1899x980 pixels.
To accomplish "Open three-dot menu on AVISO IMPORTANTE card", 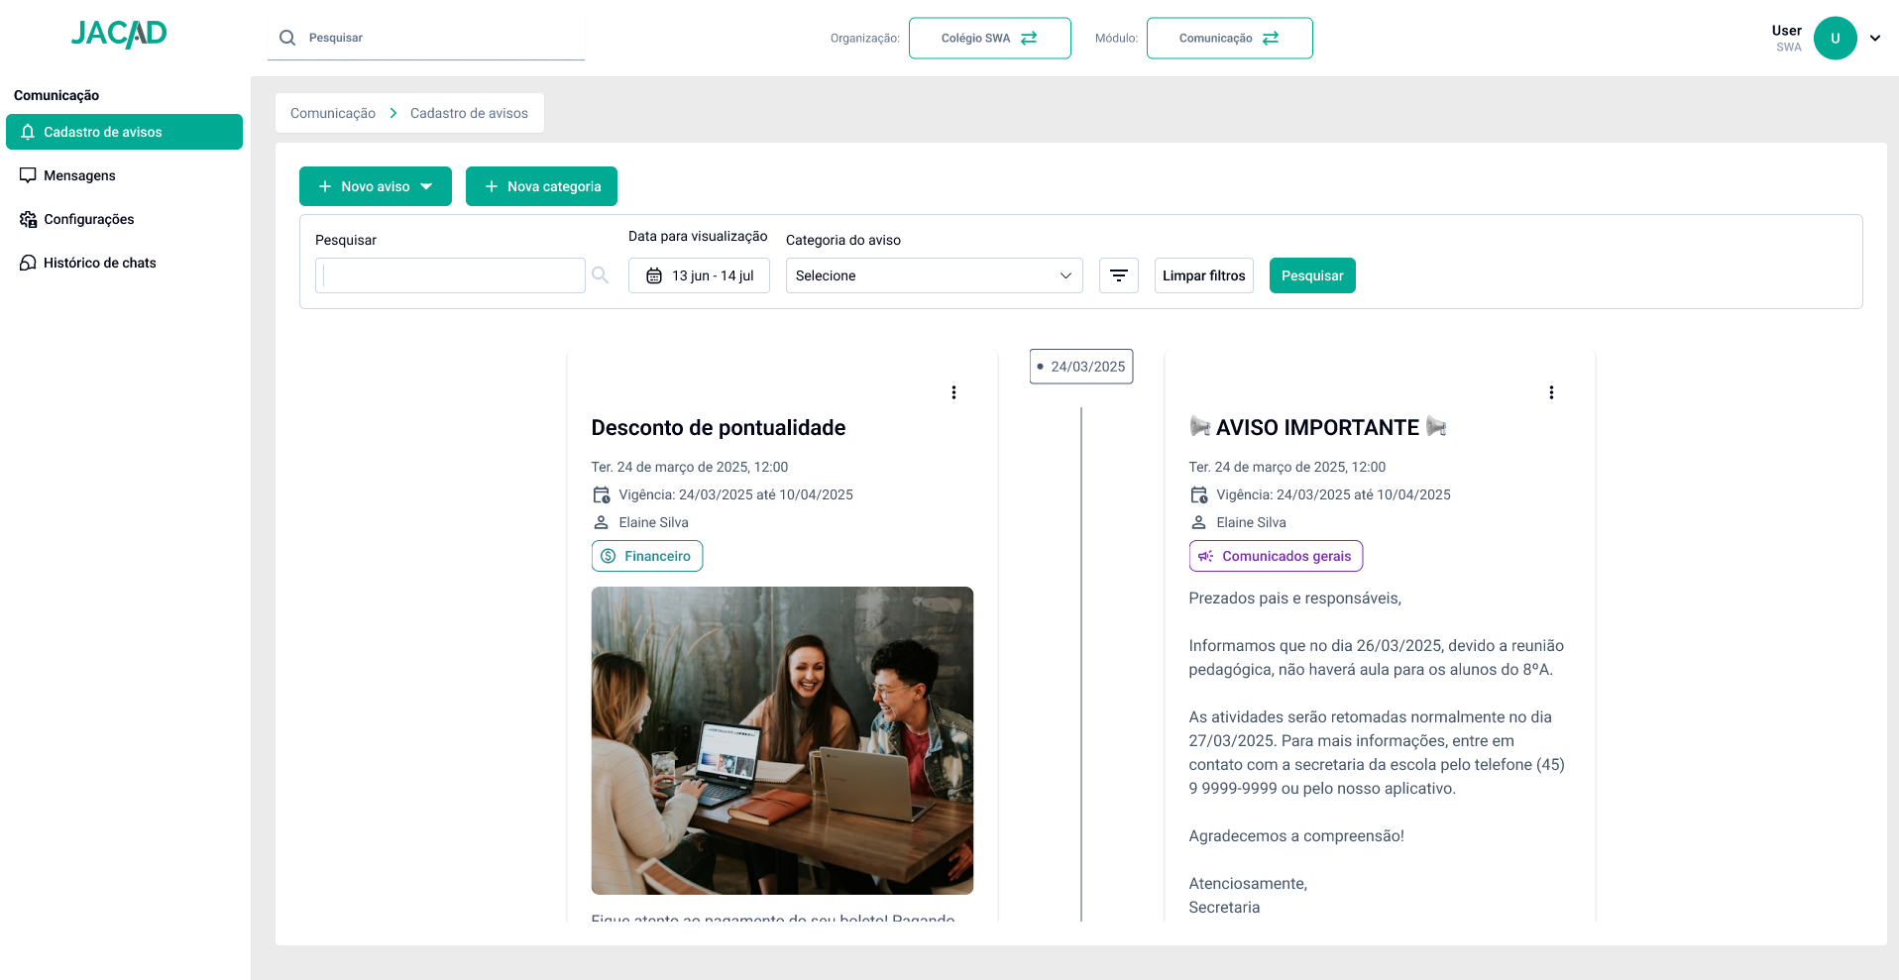I will pyautogui.click(x=1551, y=392).
